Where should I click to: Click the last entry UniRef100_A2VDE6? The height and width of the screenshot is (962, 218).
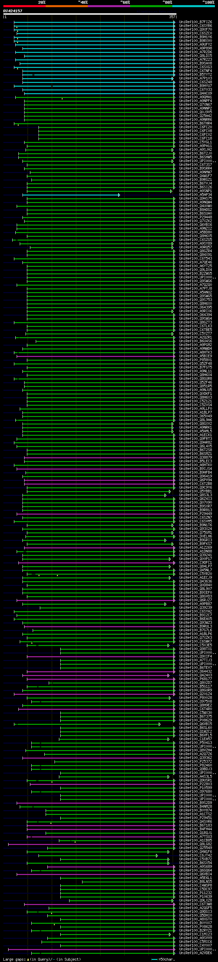(x=196, y=953)
